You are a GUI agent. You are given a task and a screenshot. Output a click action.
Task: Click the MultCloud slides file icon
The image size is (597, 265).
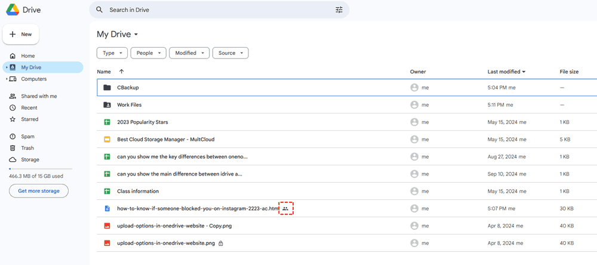(x=107, y=140)
